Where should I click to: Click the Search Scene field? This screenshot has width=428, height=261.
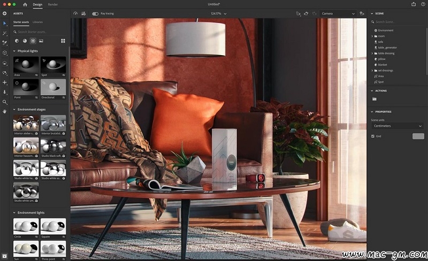coord(397,22)
